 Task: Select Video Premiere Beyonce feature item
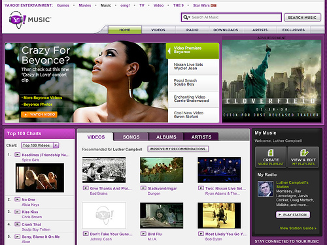(x=192, y=51)
